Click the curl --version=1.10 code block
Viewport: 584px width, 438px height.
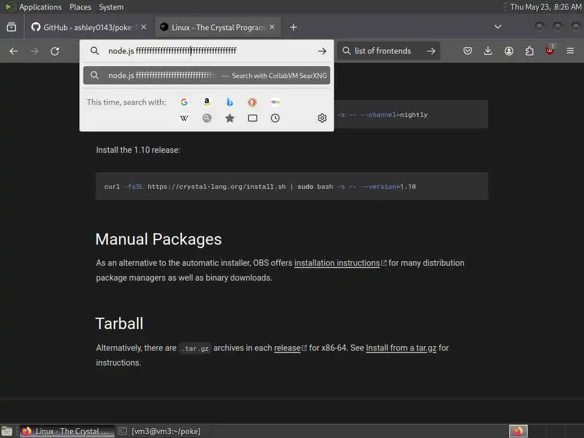click(292, 186)
